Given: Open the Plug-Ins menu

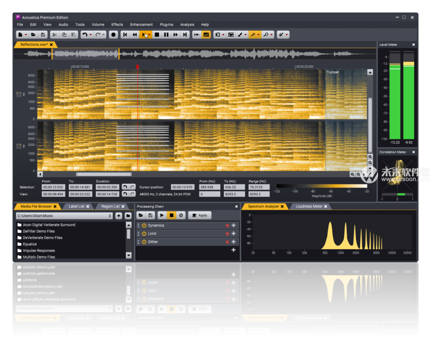Looking at the screenshot, I should click(167, 24).
